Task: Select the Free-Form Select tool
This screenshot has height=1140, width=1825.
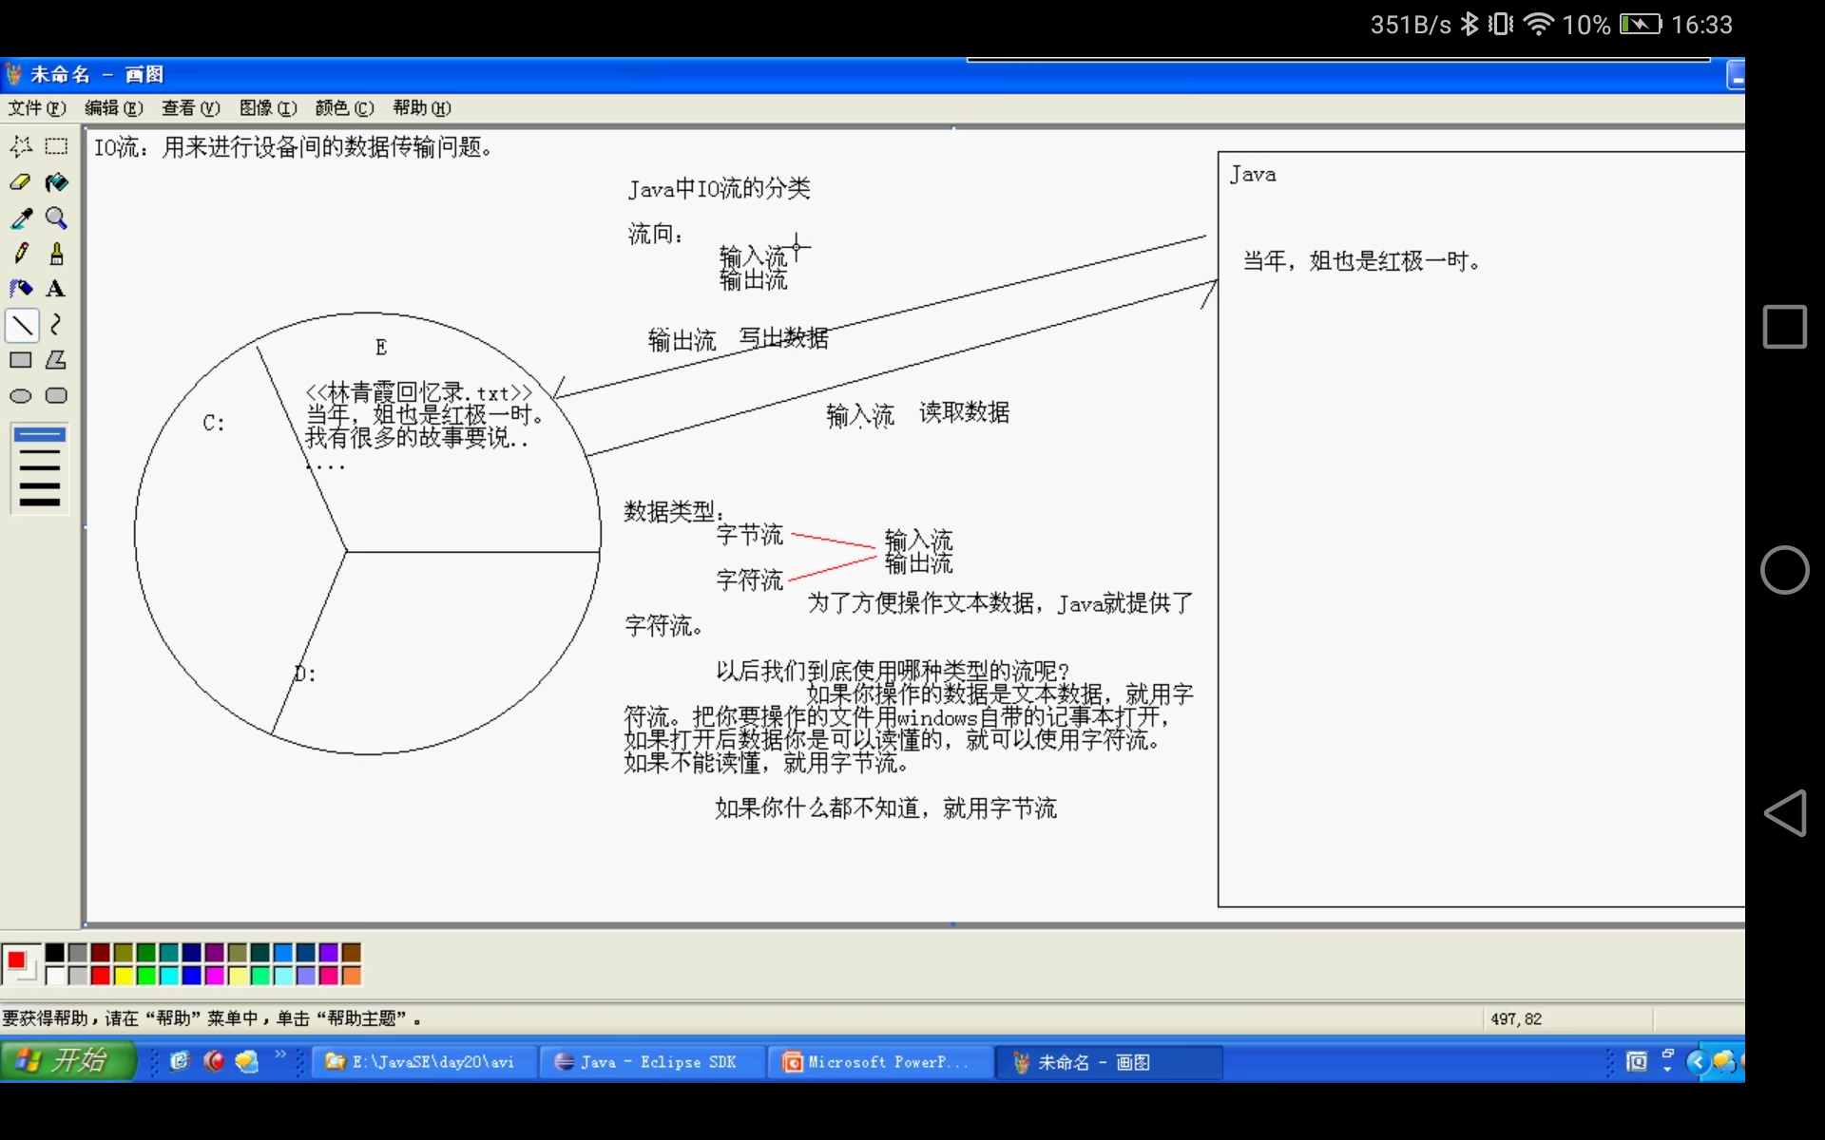Action: coord(21,146)
